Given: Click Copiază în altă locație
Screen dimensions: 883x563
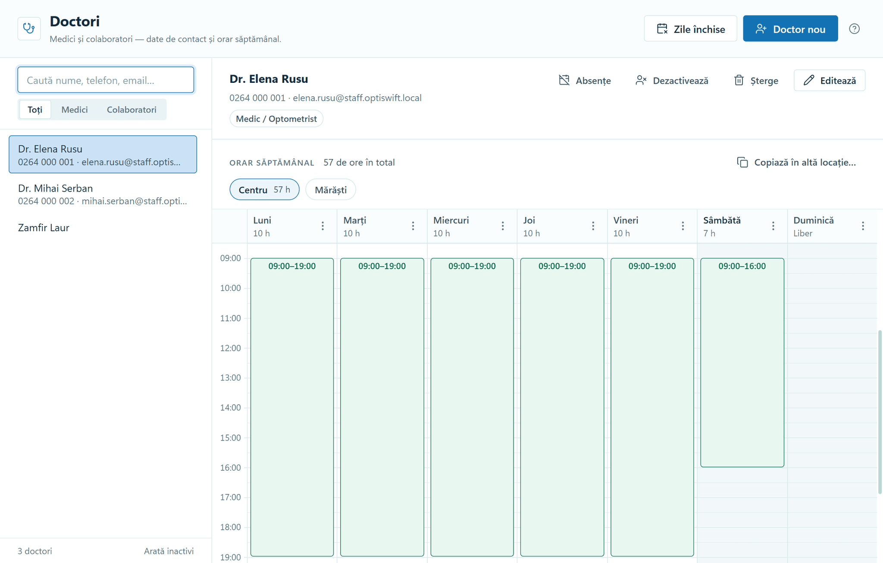Looking at the screenshot, I should pos(796,163).
